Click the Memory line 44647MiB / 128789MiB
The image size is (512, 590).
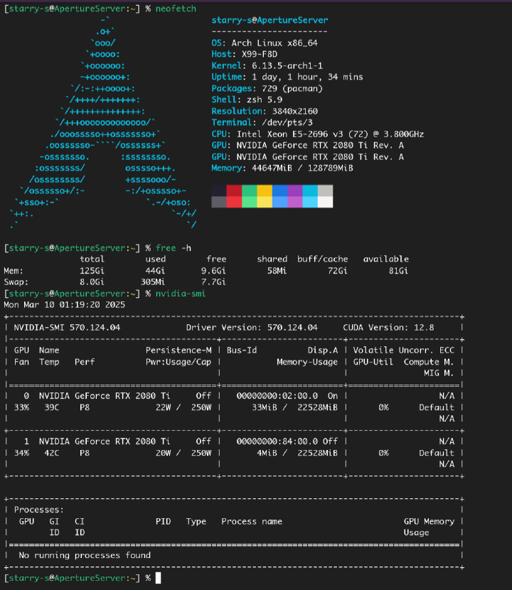tap(282, 168)
